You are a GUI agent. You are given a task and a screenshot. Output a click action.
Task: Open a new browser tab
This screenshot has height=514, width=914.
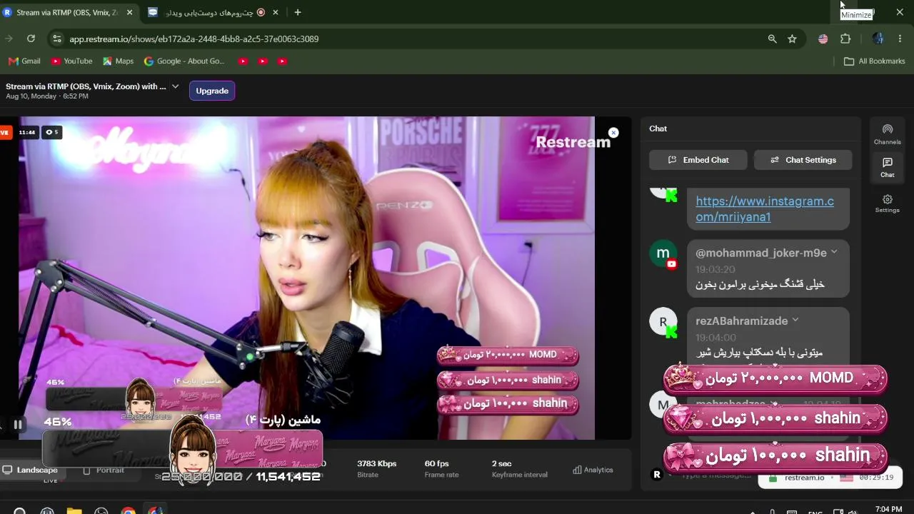click(298, 12)
